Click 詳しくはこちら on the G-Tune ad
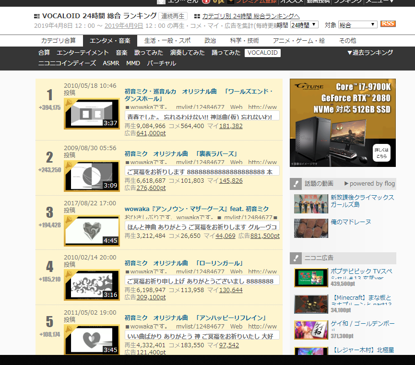This screenshot has width=415, height=365. (381, 153)
